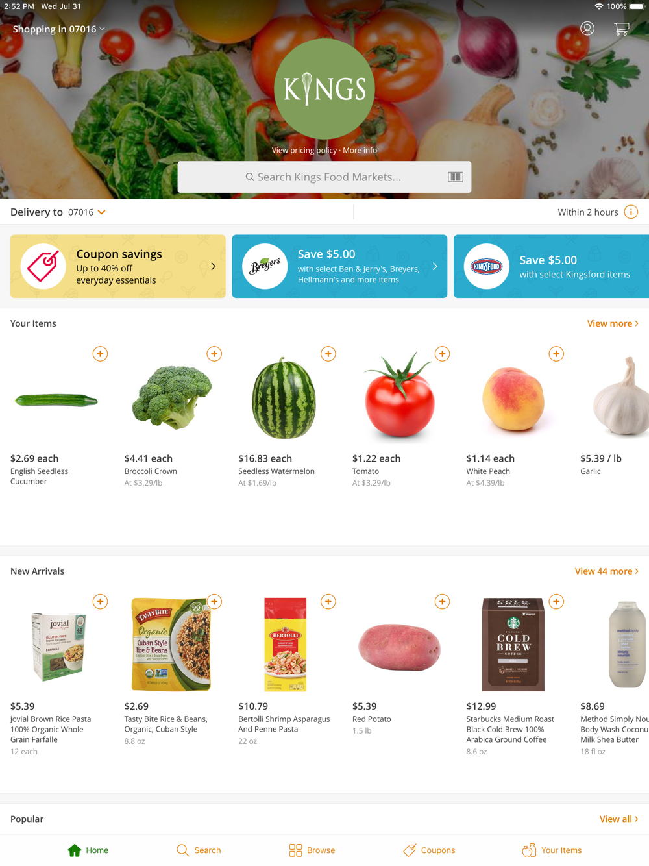Image resolution: width=649 pixels, height=866 pixels.
Task: Open the View pricing policy link
Action: (304, 150)
